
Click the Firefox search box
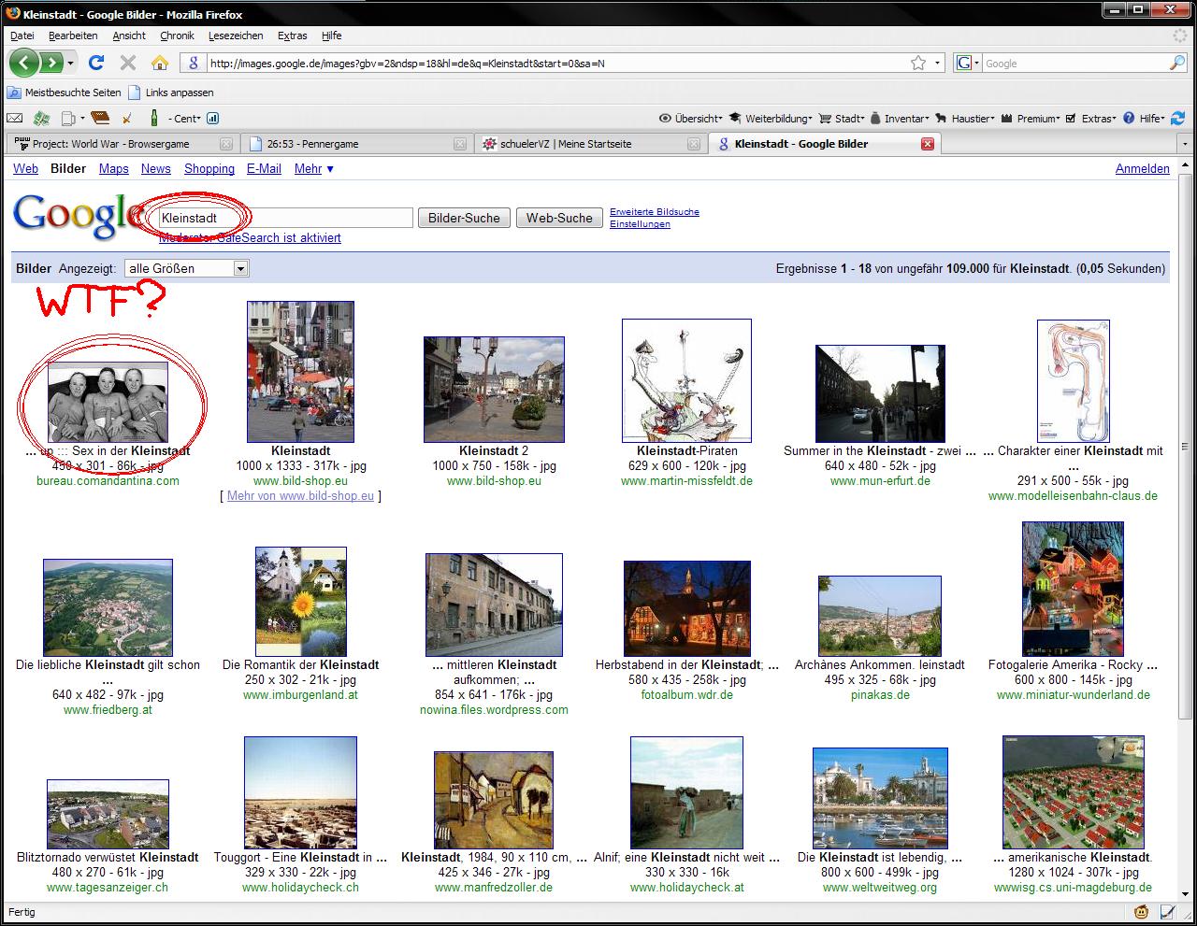pos(1074,63)
